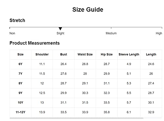The image size is (164, 121).
Task: Click the Bust column header
Action: point(64,54)
